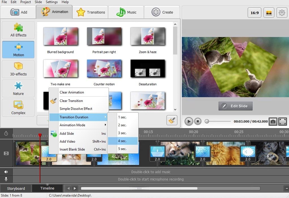Click the red playhead marker
The image size is (289, 198).
pyautogui.click(x=40, y=135)
